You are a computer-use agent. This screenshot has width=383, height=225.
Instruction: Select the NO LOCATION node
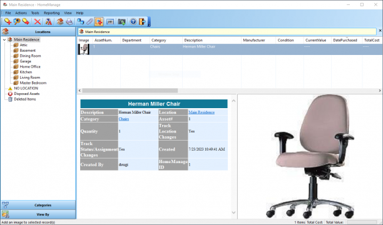coord(26,88)
